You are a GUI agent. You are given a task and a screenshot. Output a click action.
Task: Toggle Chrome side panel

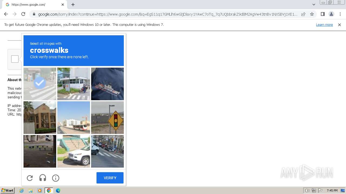[322, 14]
